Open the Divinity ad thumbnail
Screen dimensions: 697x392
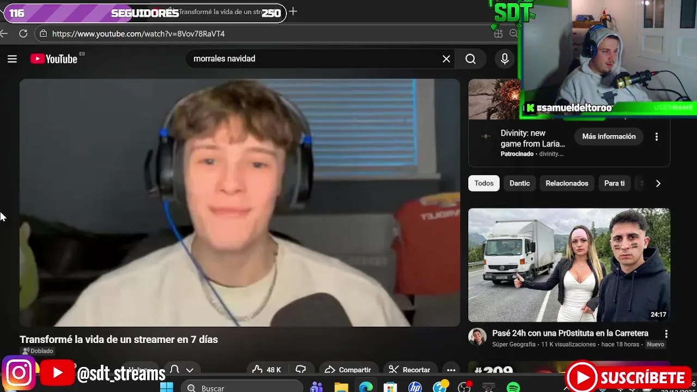pyautogui.click(x=494, y=99)
